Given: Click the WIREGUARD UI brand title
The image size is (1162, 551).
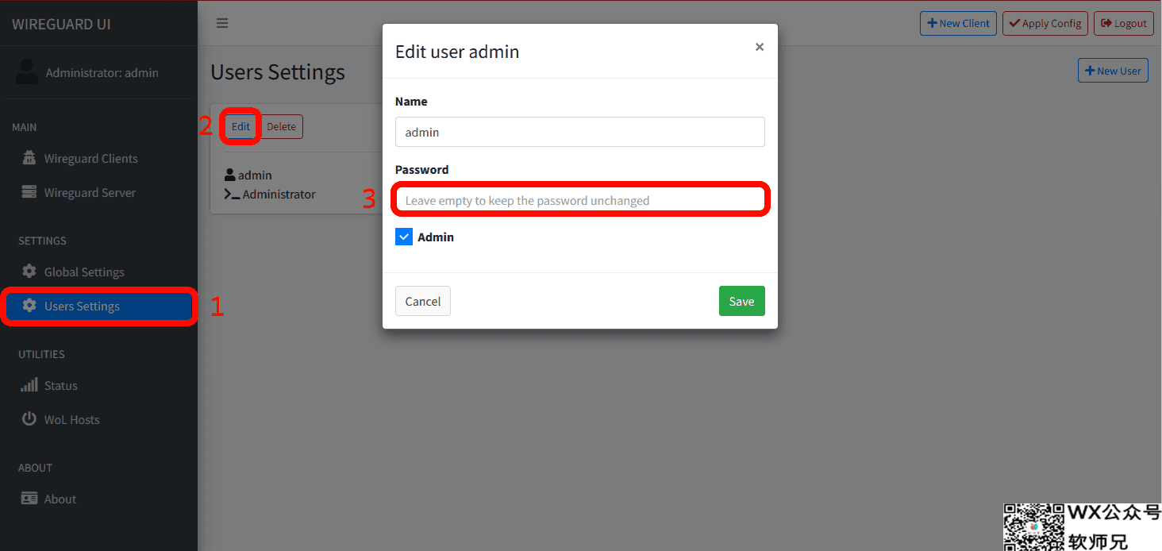Looking at the screenshot, I should (x=62, y=24).
